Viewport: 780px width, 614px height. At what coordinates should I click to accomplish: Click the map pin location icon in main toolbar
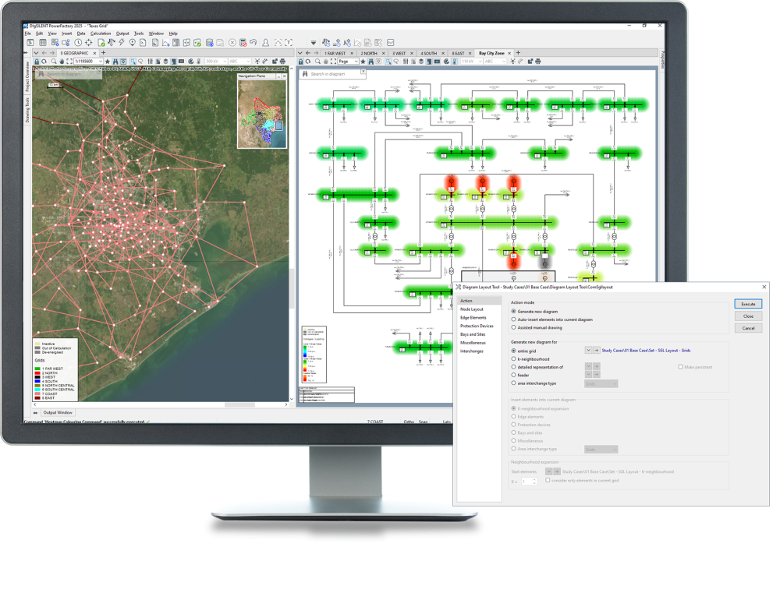pos(133,43)
